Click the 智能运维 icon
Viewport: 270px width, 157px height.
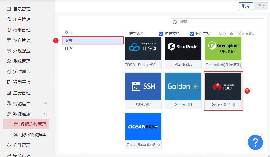click(9, 103)
